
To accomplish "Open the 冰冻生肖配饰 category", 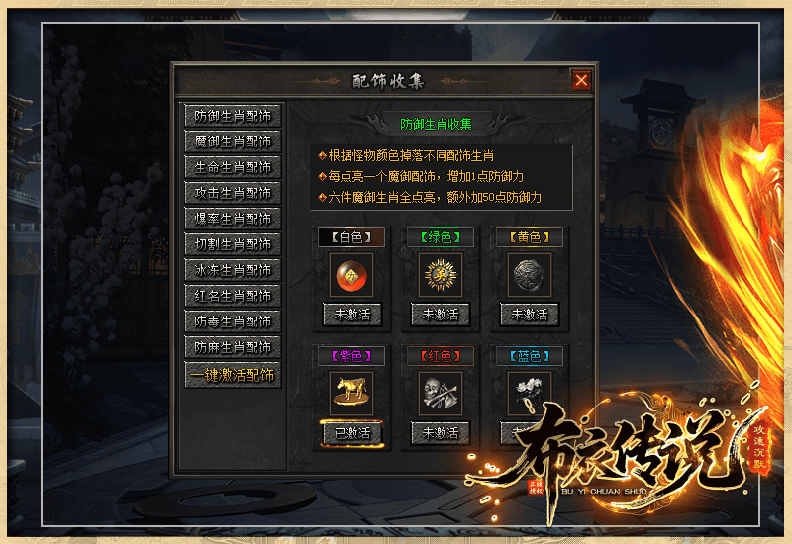I will pyautogui.click(x=233, y=270).
